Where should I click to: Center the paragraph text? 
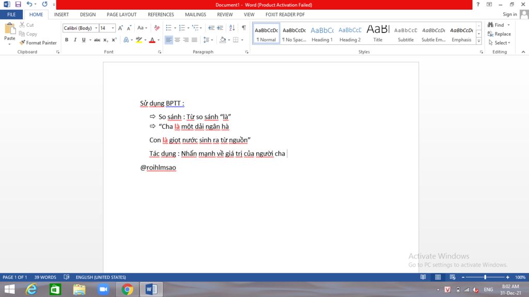pyautogui.click(x=177, y=40)
